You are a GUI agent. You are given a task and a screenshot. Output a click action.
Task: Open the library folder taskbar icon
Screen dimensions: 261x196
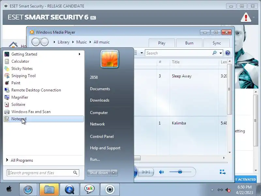pos(49,189)
